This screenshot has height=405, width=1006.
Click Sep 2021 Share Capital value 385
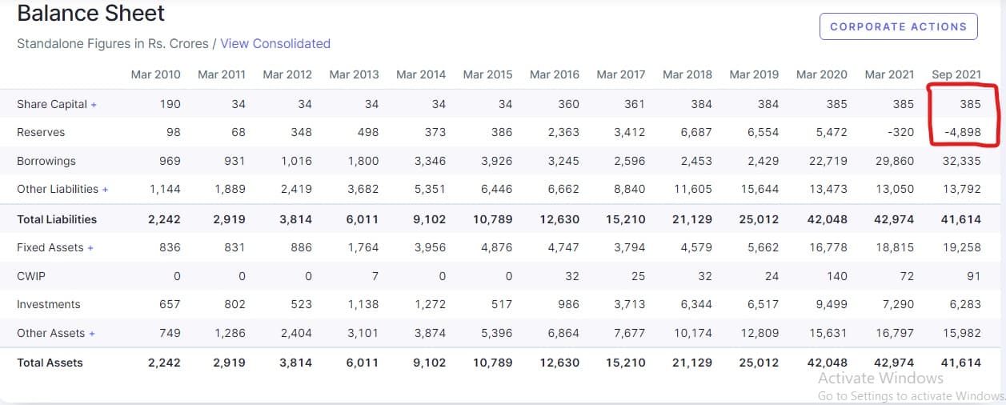(970, 104)
